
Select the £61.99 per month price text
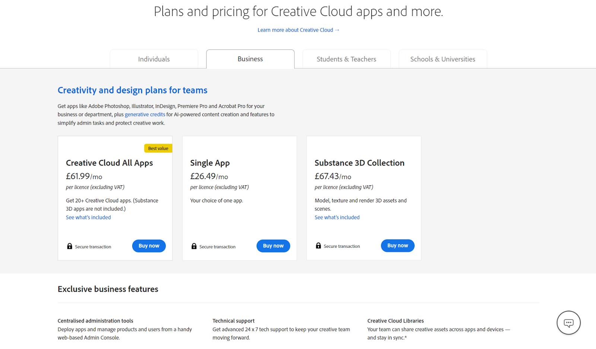click(84, 176)
